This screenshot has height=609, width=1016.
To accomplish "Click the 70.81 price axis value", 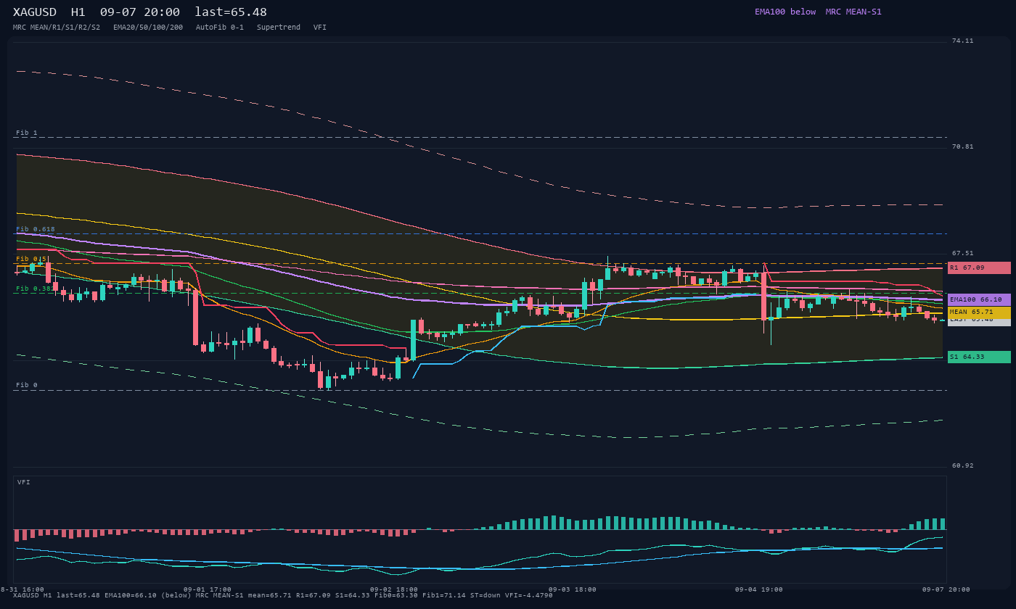I will 963,146.
